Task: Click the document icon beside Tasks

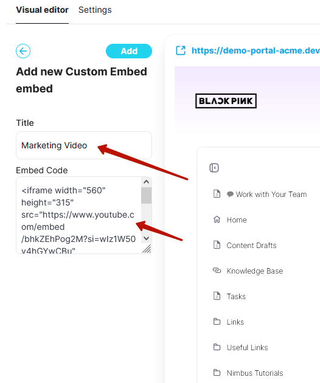Action: (217, 296)
